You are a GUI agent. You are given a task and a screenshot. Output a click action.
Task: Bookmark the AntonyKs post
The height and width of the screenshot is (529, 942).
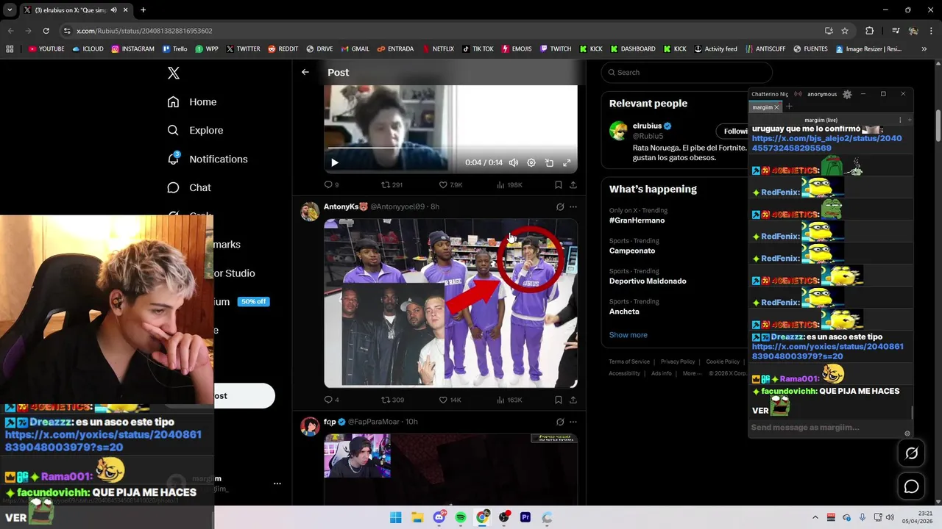pos(558,400)
